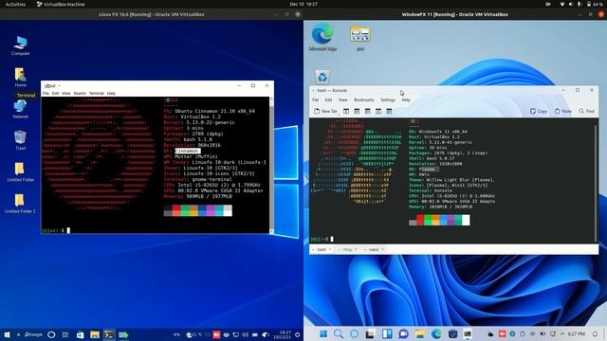Open the Recycle Bin icon on WindowFX desktop
The image size is (607, 341).
[x=322, y=77]
